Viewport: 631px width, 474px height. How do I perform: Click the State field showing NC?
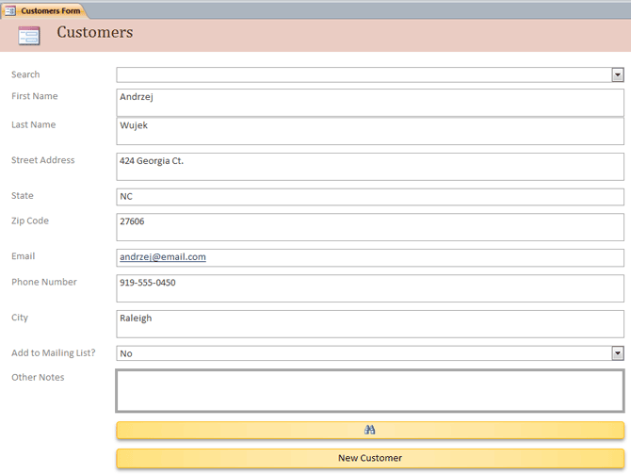370,197
